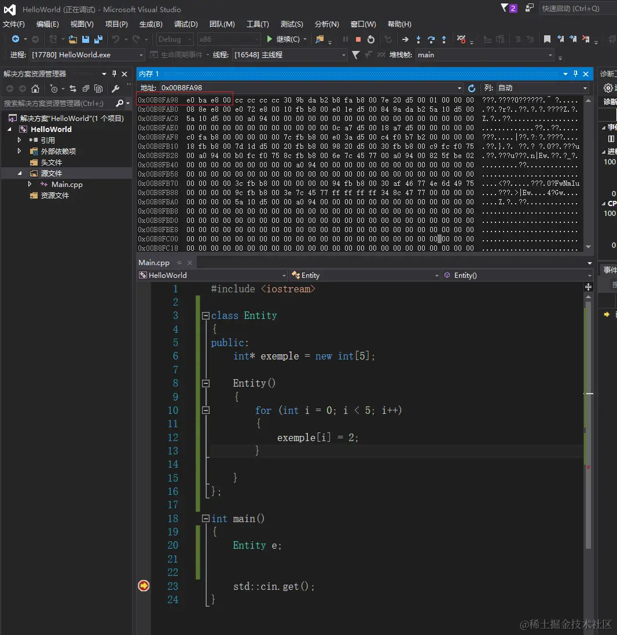The width and height of the screenshot is (617, 635).
Task: Click the Restart debugging icon
Action: (x=371, y=39)
